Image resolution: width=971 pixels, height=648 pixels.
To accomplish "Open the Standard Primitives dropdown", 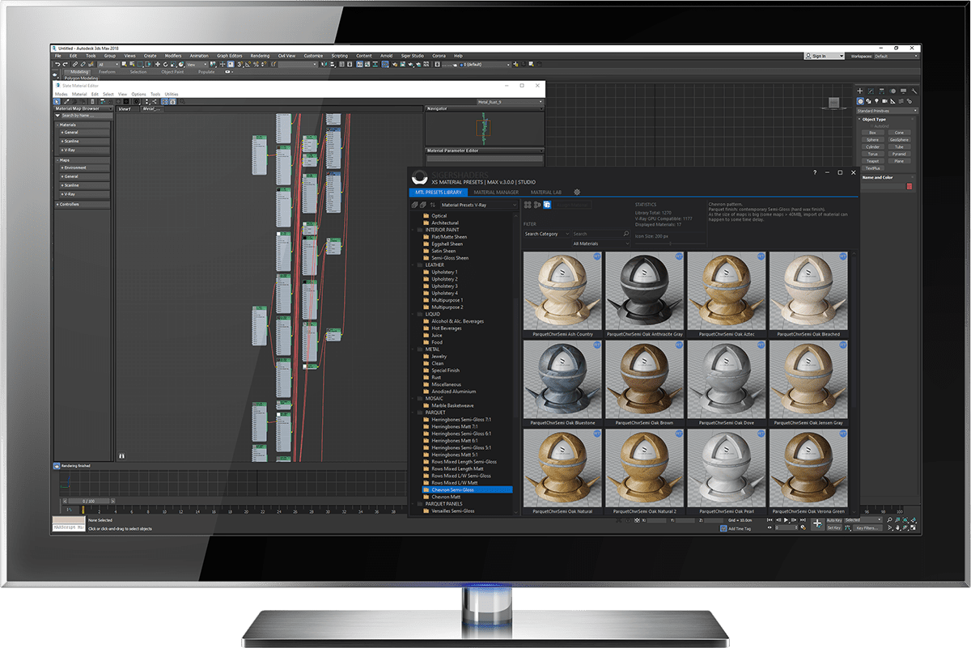I will (x=887, y=111).
